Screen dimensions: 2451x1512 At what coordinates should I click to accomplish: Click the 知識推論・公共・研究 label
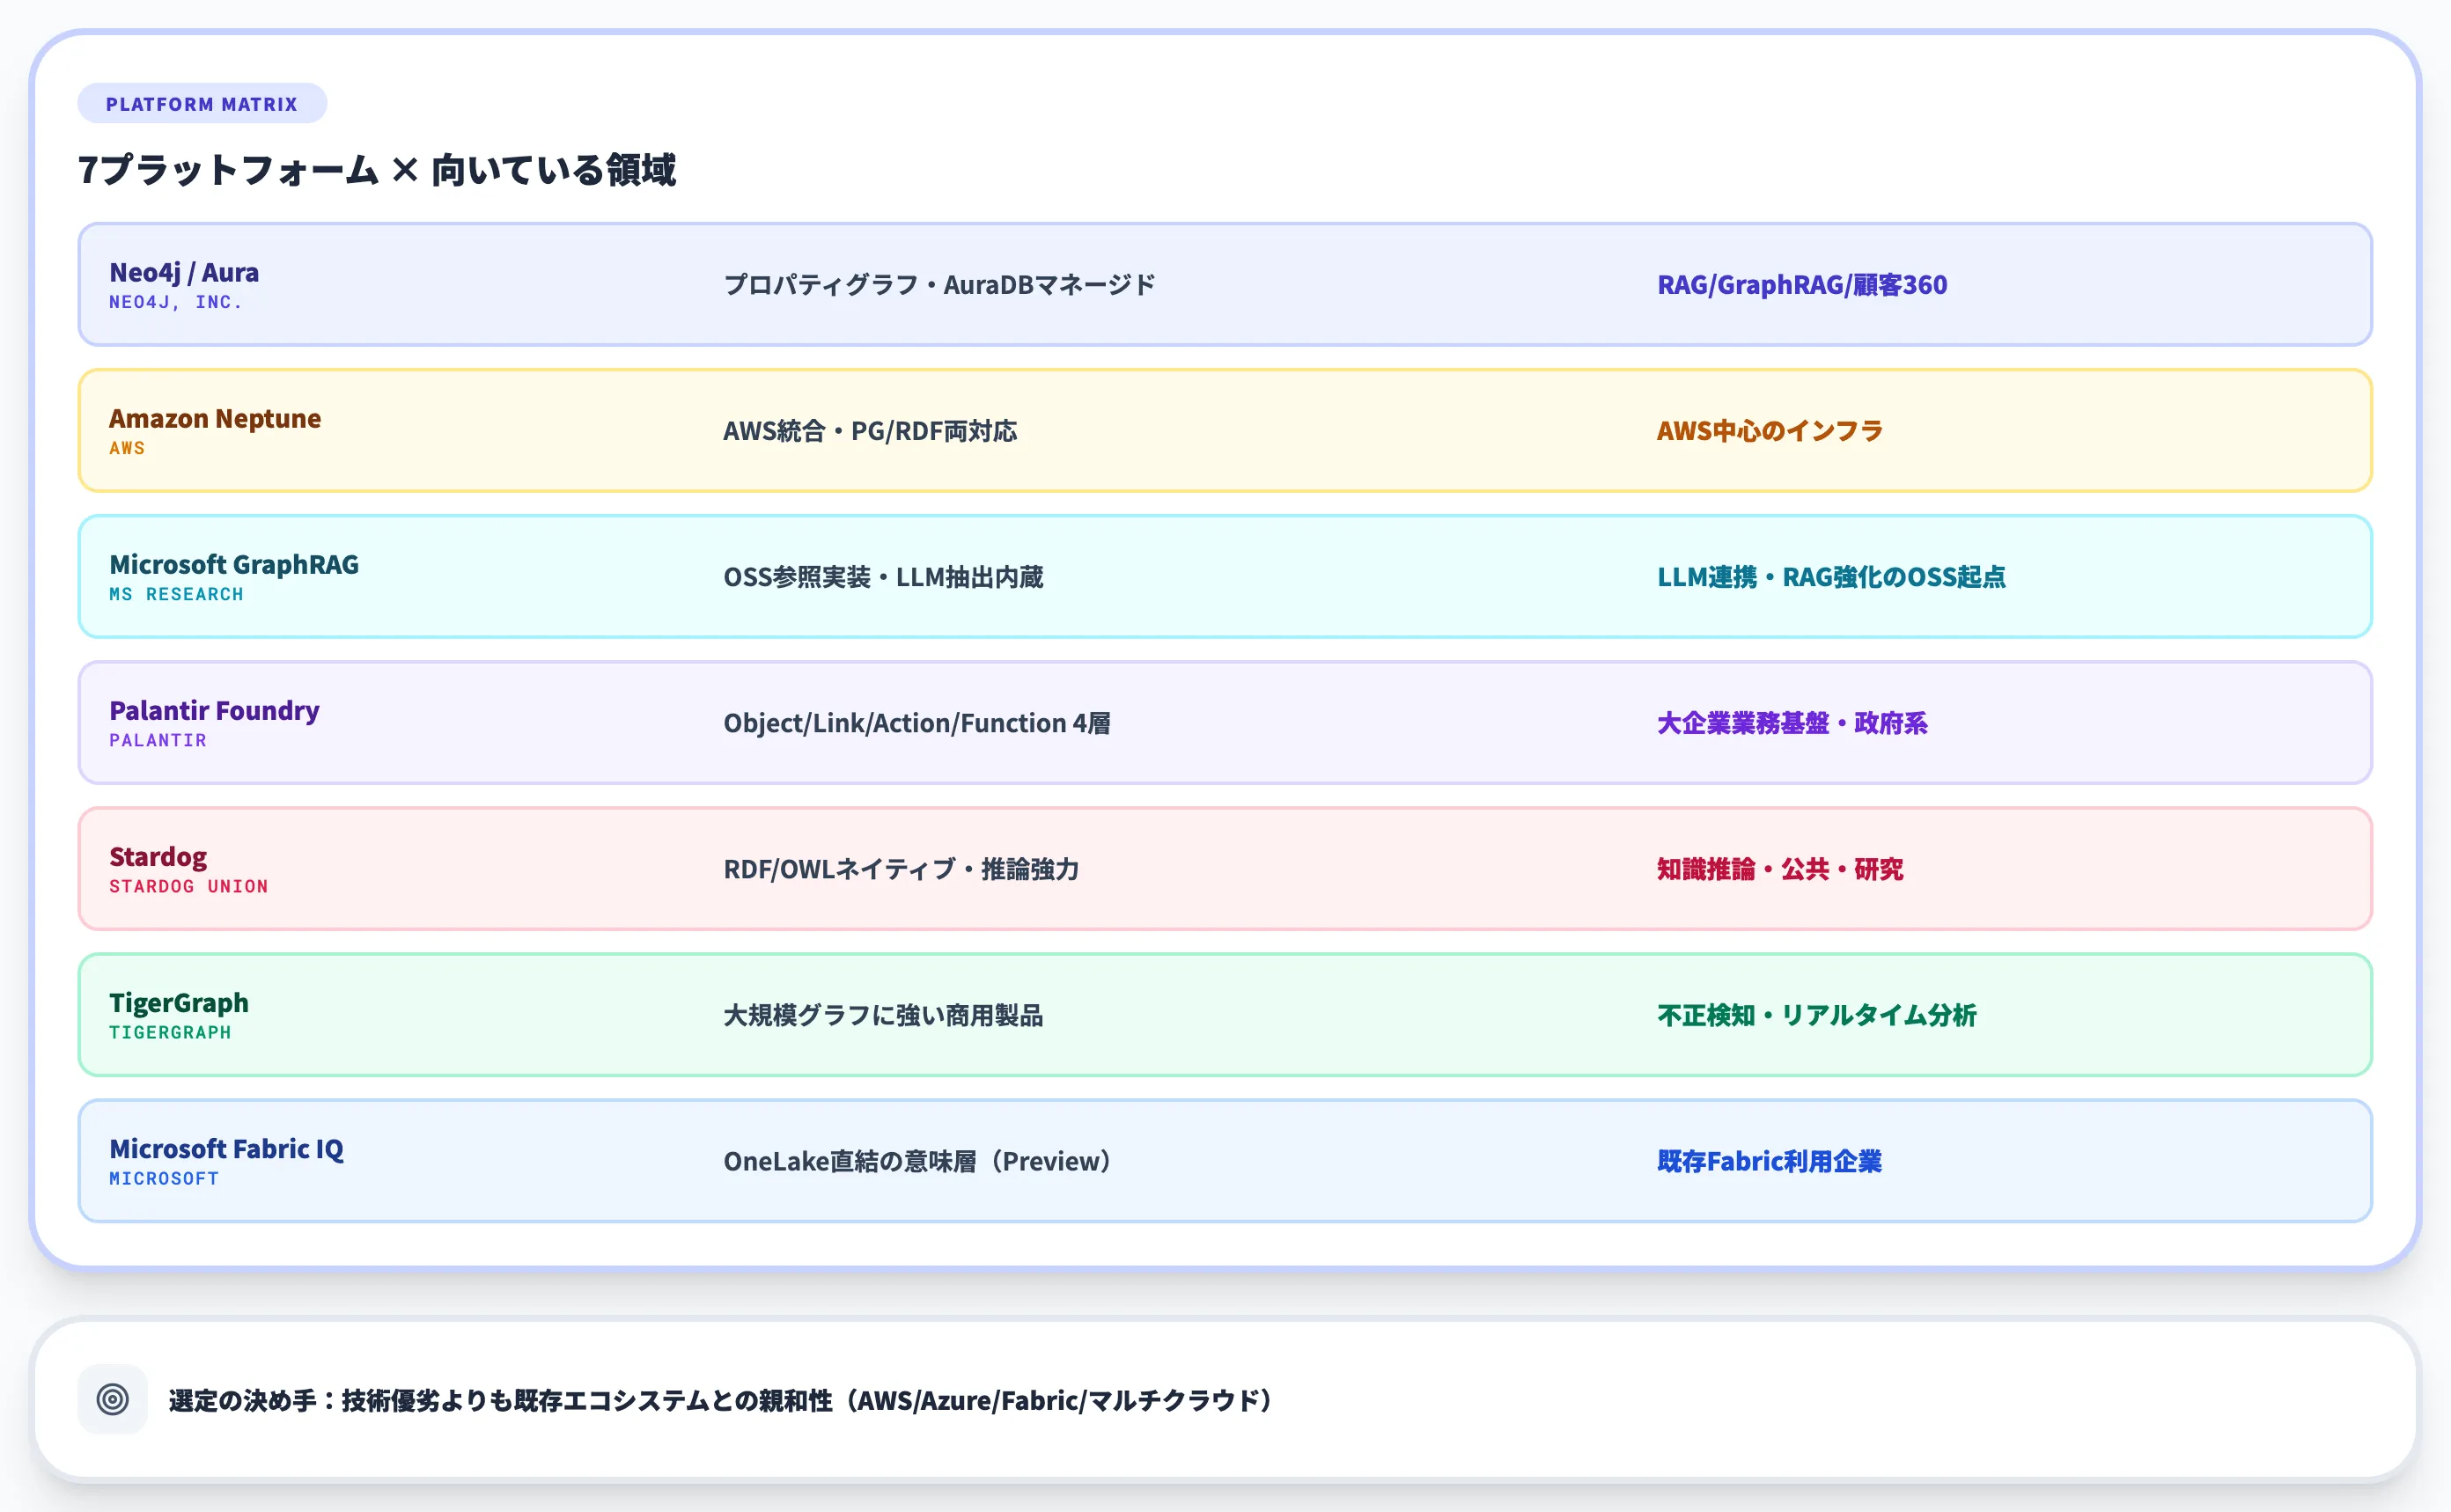point(1780,869)
